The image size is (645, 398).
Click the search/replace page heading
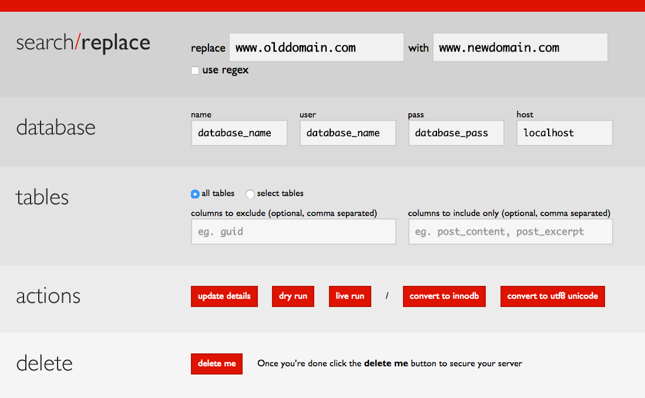tap(83, 43)
